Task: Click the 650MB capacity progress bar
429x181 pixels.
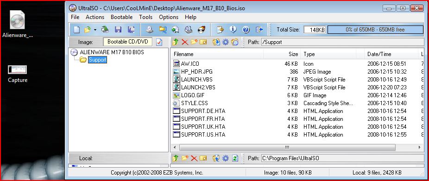Action: point(375,30)
